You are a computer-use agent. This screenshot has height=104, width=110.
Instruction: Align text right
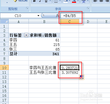pyautogui.click(x=107, y=1)
